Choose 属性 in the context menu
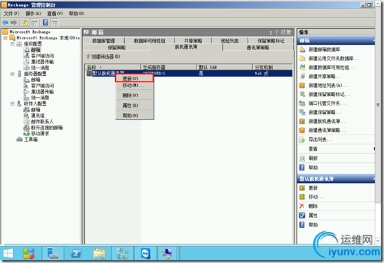The height and width of the screenshot is (263, 384). coord(134,106)
